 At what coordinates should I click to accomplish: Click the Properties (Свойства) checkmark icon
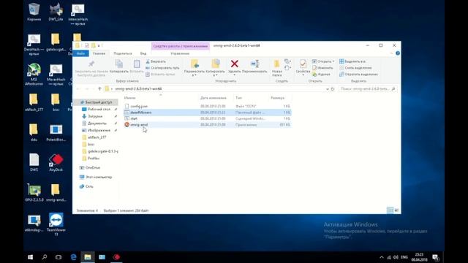coord(303,64)
